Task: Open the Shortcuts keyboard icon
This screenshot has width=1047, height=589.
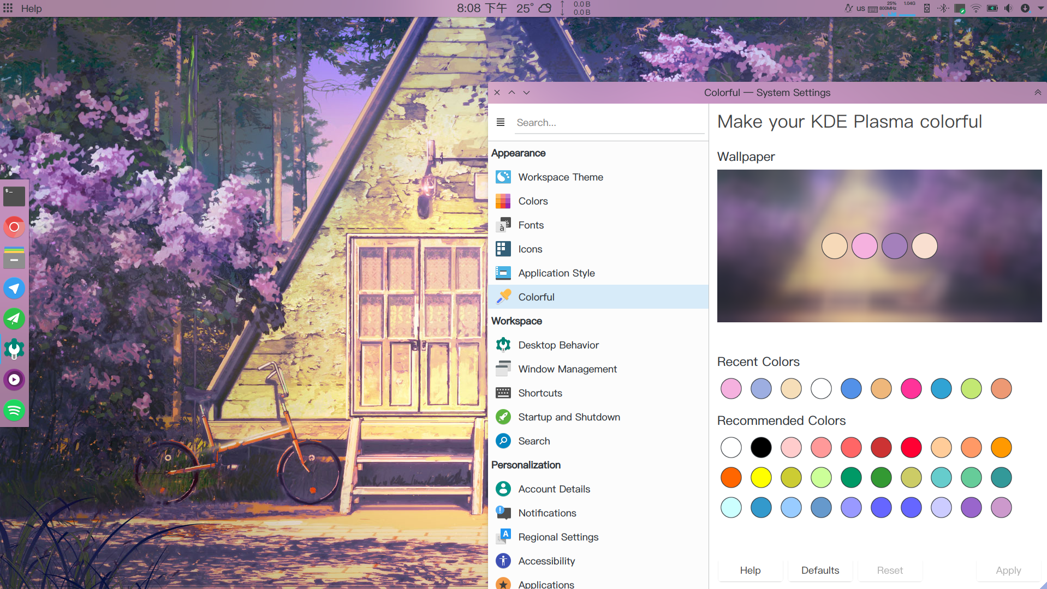Action: click(x=503, y=393)
